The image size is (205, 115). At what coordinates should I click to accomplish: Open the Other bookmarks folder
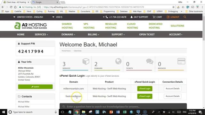point(194,11)
